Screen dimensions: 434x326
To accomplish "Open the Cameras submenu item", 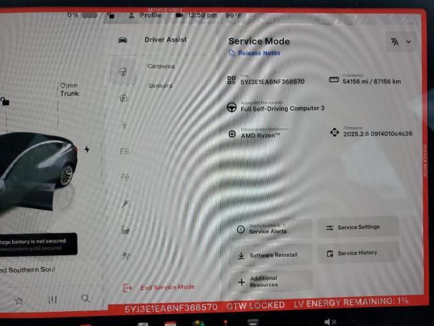I will point(161,66).
